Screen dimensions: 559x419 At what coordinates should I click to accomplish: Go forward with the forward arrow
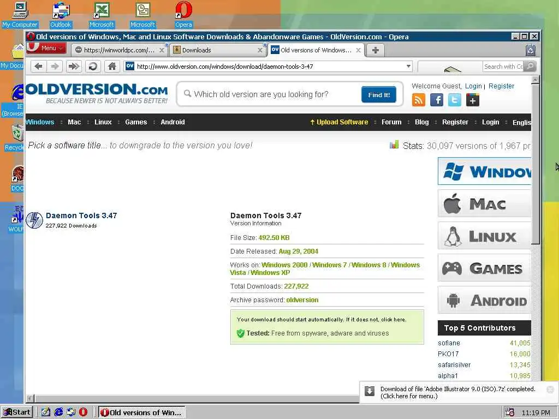(x=55, y=66)
